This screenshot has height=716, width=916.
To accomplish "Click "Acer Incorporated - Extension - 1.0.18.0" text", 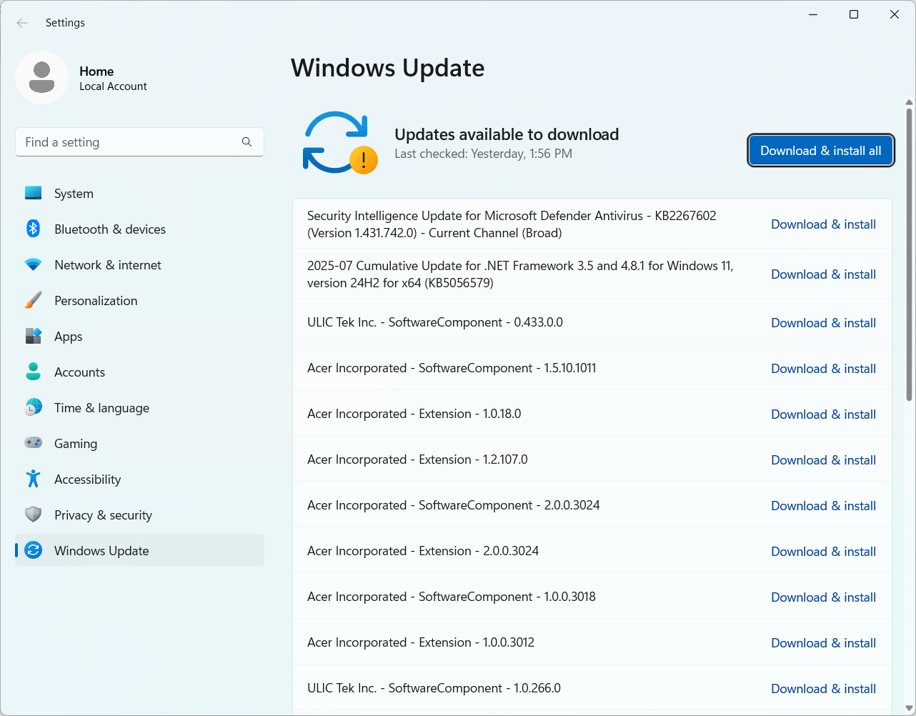I will 414,414.
